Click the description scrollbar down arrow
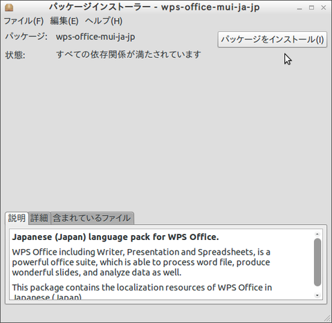332x323 pixels. pyautogui.click(x=317, y=295)
